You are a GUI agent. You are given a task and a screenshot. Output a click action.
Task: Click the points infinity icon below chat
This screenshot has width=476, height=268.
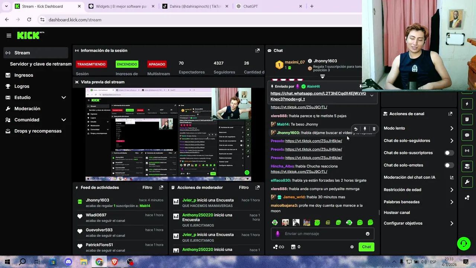click(x=279, y=247)
